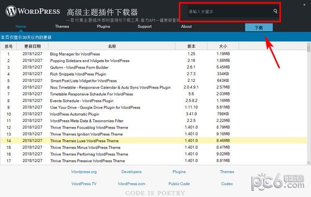Click the scrollbar down arrow

[x=308, y=163]
